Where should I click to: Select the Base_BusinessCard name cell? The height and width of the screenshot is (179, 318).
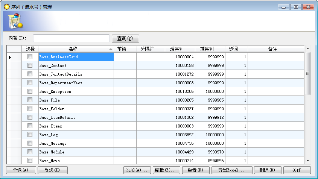(x=76, y=57)
